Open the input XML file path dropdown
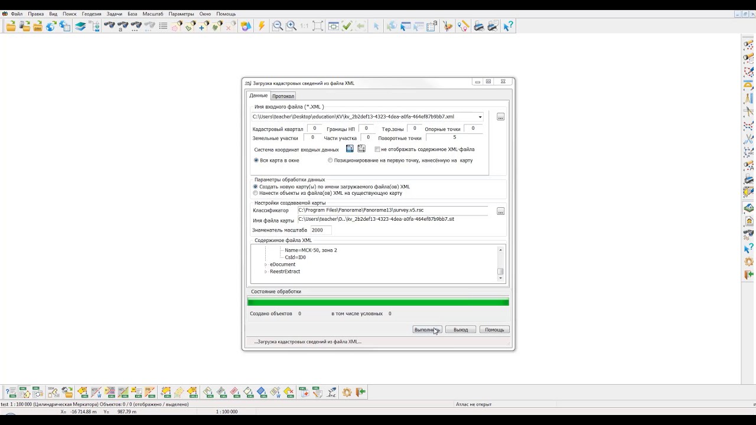This screenshot has width=756, height=425. 480,117
